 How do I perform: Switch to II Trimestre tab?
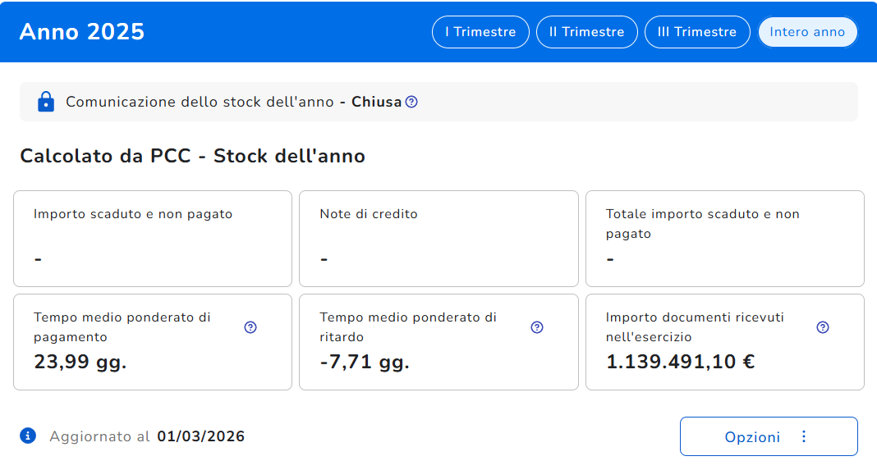586,32
